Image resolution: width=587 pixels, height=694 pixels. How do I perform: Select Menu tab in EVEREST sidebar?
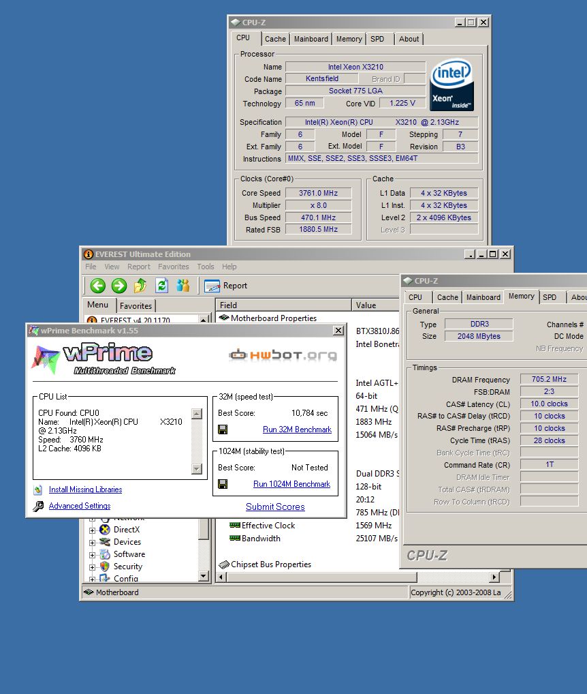click(x=97, y=305)
